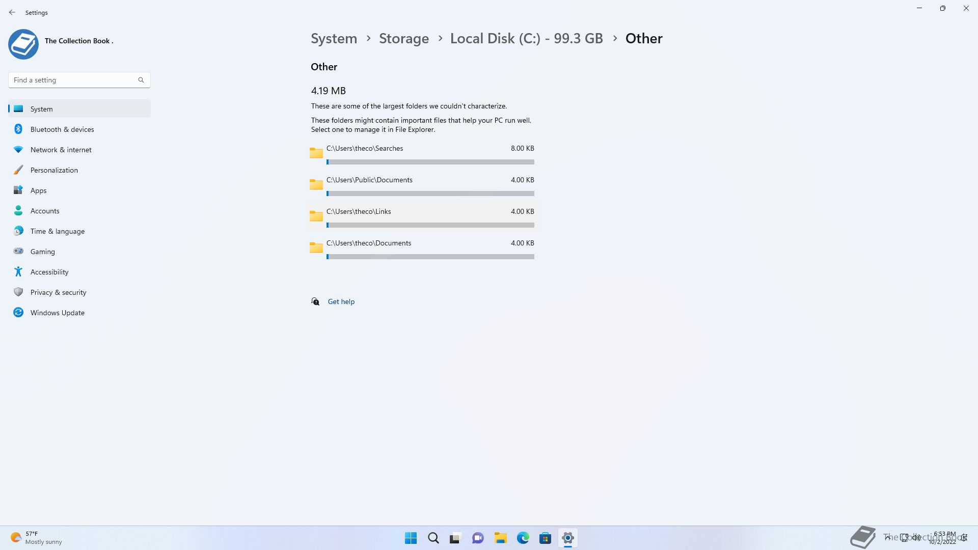This screenshot has height=550, width=978.
Task: Click the search magnifier icon
Action: tap(141, 80)
